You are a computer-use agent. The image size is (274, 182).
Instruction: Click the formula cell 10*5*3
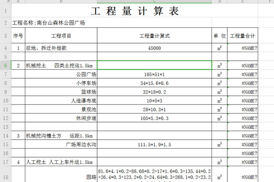click(154, 100)
